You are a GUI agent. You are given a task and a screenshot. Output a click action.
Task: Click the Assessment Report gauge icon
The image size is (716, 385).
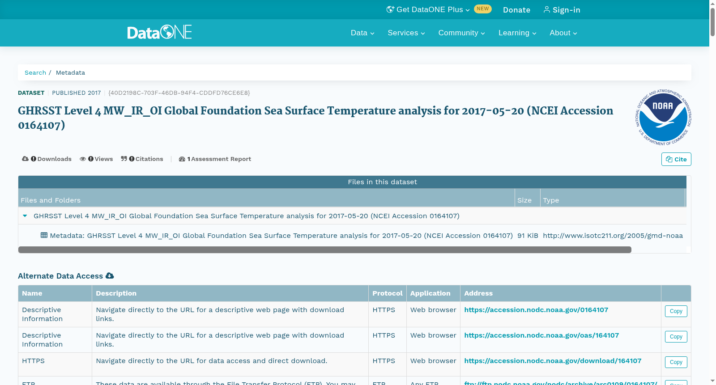(182, 159)
